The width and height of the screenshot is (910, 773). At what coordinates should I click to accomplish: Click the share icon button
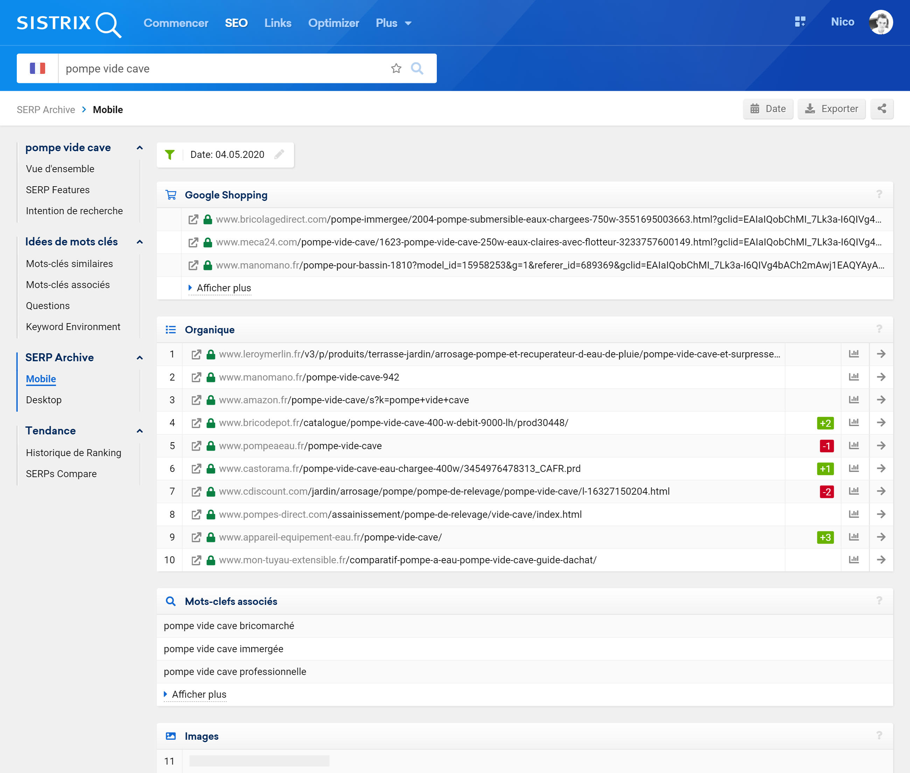tap(882, 109)
